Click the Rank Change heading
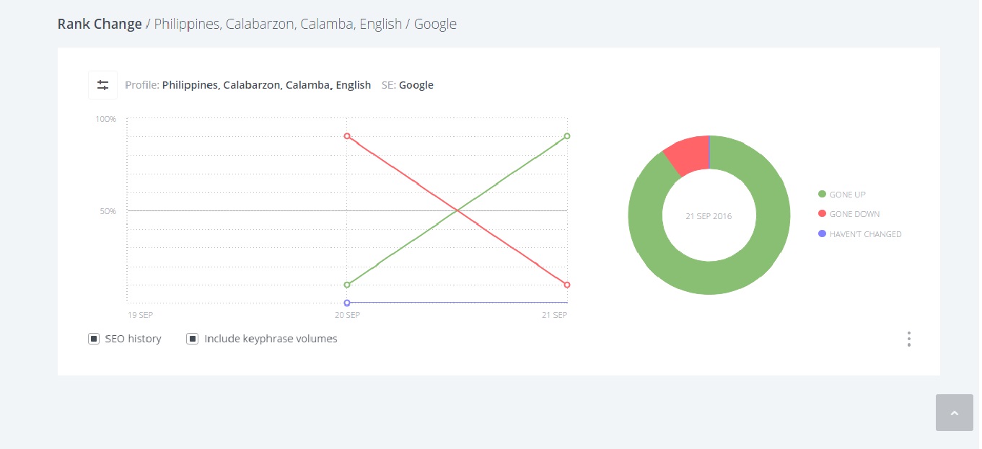The image size is (982, 449). [100, 24]
